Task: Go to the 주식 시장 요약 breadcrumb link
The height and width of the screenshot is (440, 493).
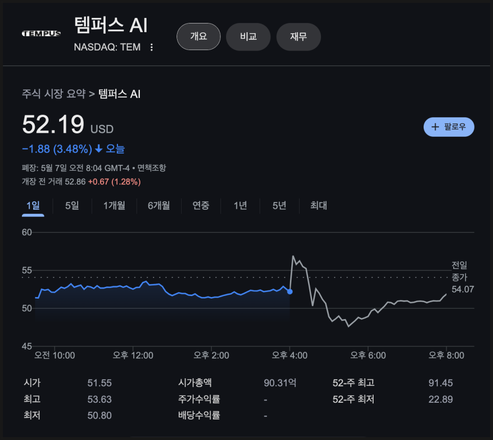Action: pyautogui.click(x=54, y=94)
